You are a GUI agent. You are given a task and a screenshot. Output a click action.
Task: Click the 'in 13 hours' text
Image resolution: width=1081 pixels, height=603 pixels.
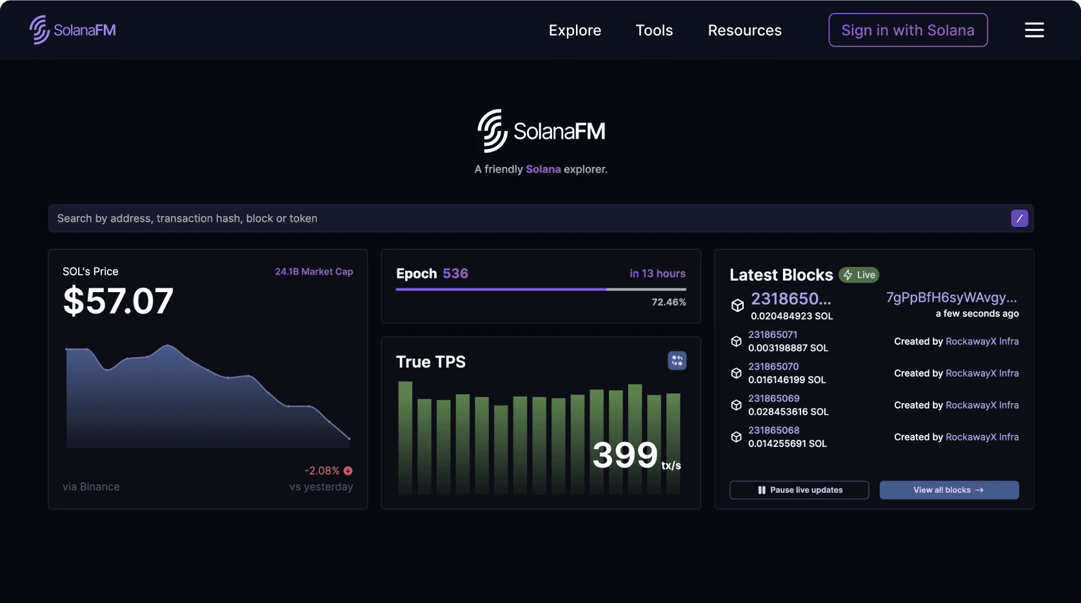(657, 273)
